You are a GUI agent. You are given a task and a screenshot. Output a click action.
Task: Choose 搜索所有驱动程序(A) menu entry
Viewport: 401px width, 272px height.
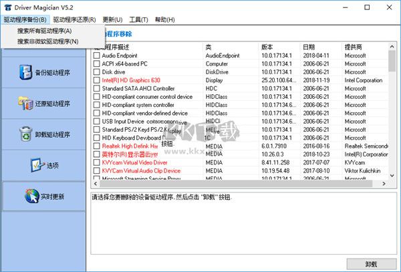click(53, 31)
